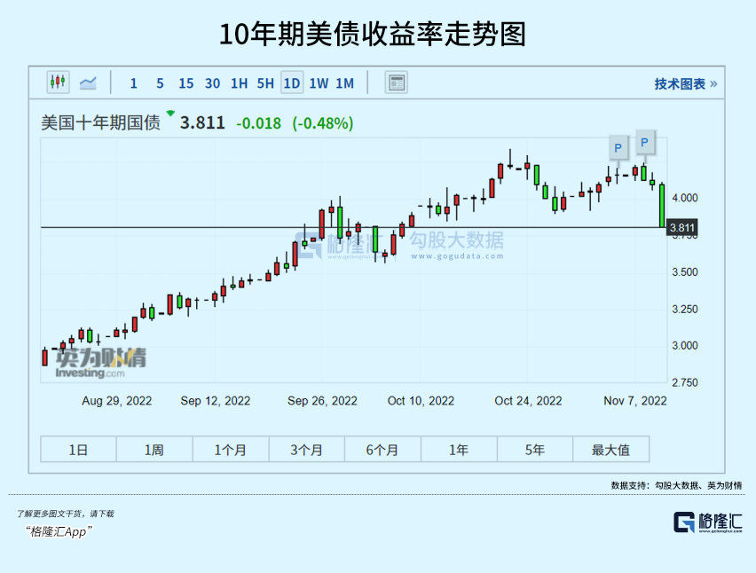756x573 pixels.
Task: Click the 格隆汇 logo at bottom right
Action: [x=708, y=522]
